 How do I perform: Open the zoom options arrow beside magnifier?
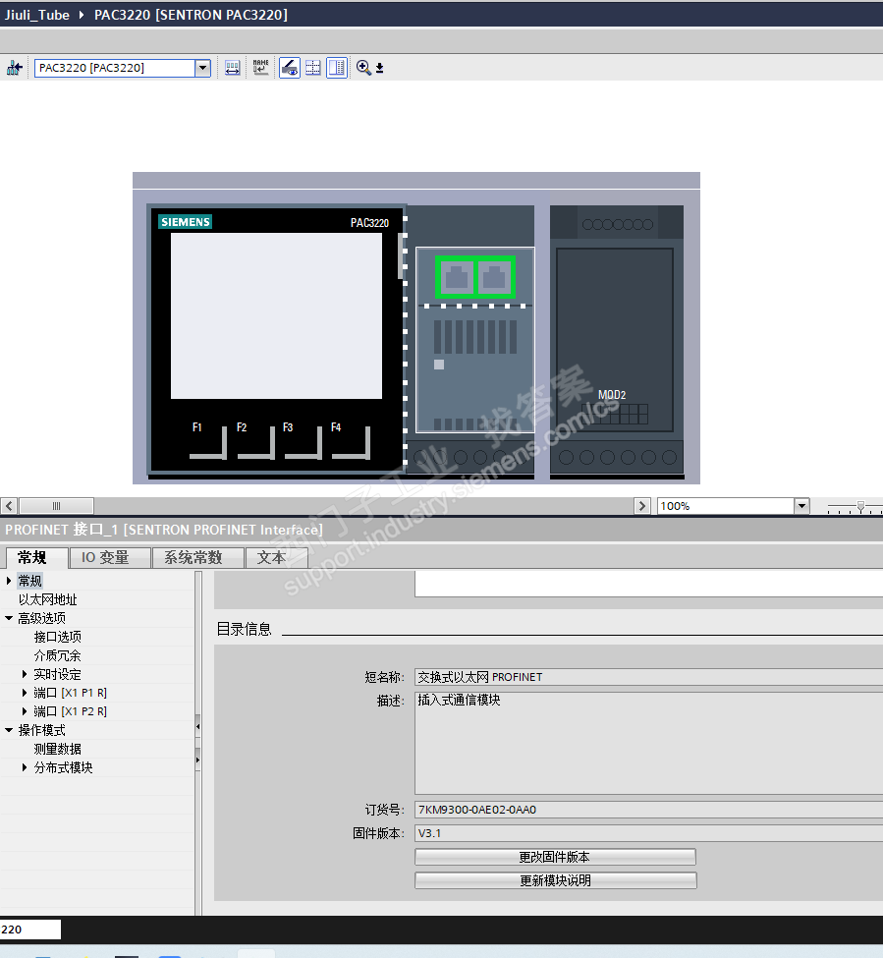coord(380,69)
